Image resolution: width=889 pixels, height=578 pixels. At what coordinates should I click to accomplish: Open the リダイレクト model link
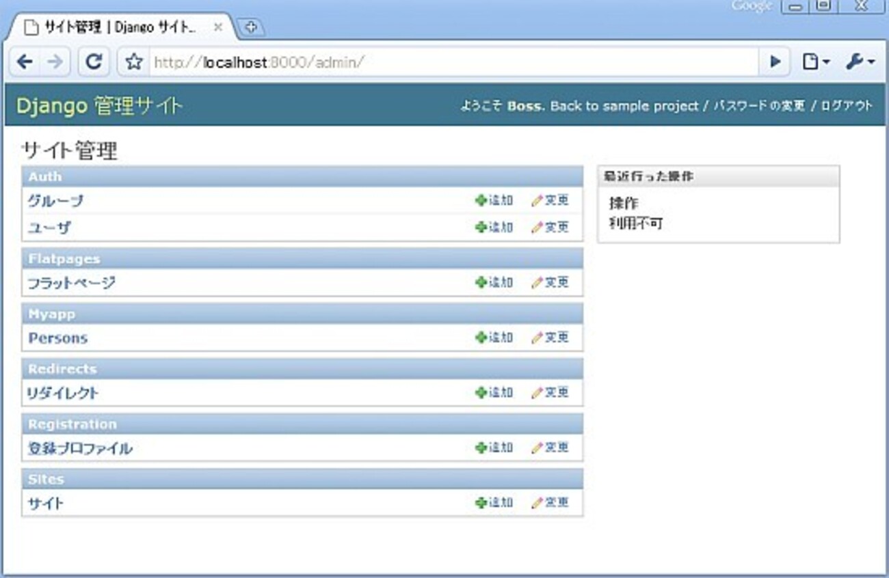click(63, 393)
